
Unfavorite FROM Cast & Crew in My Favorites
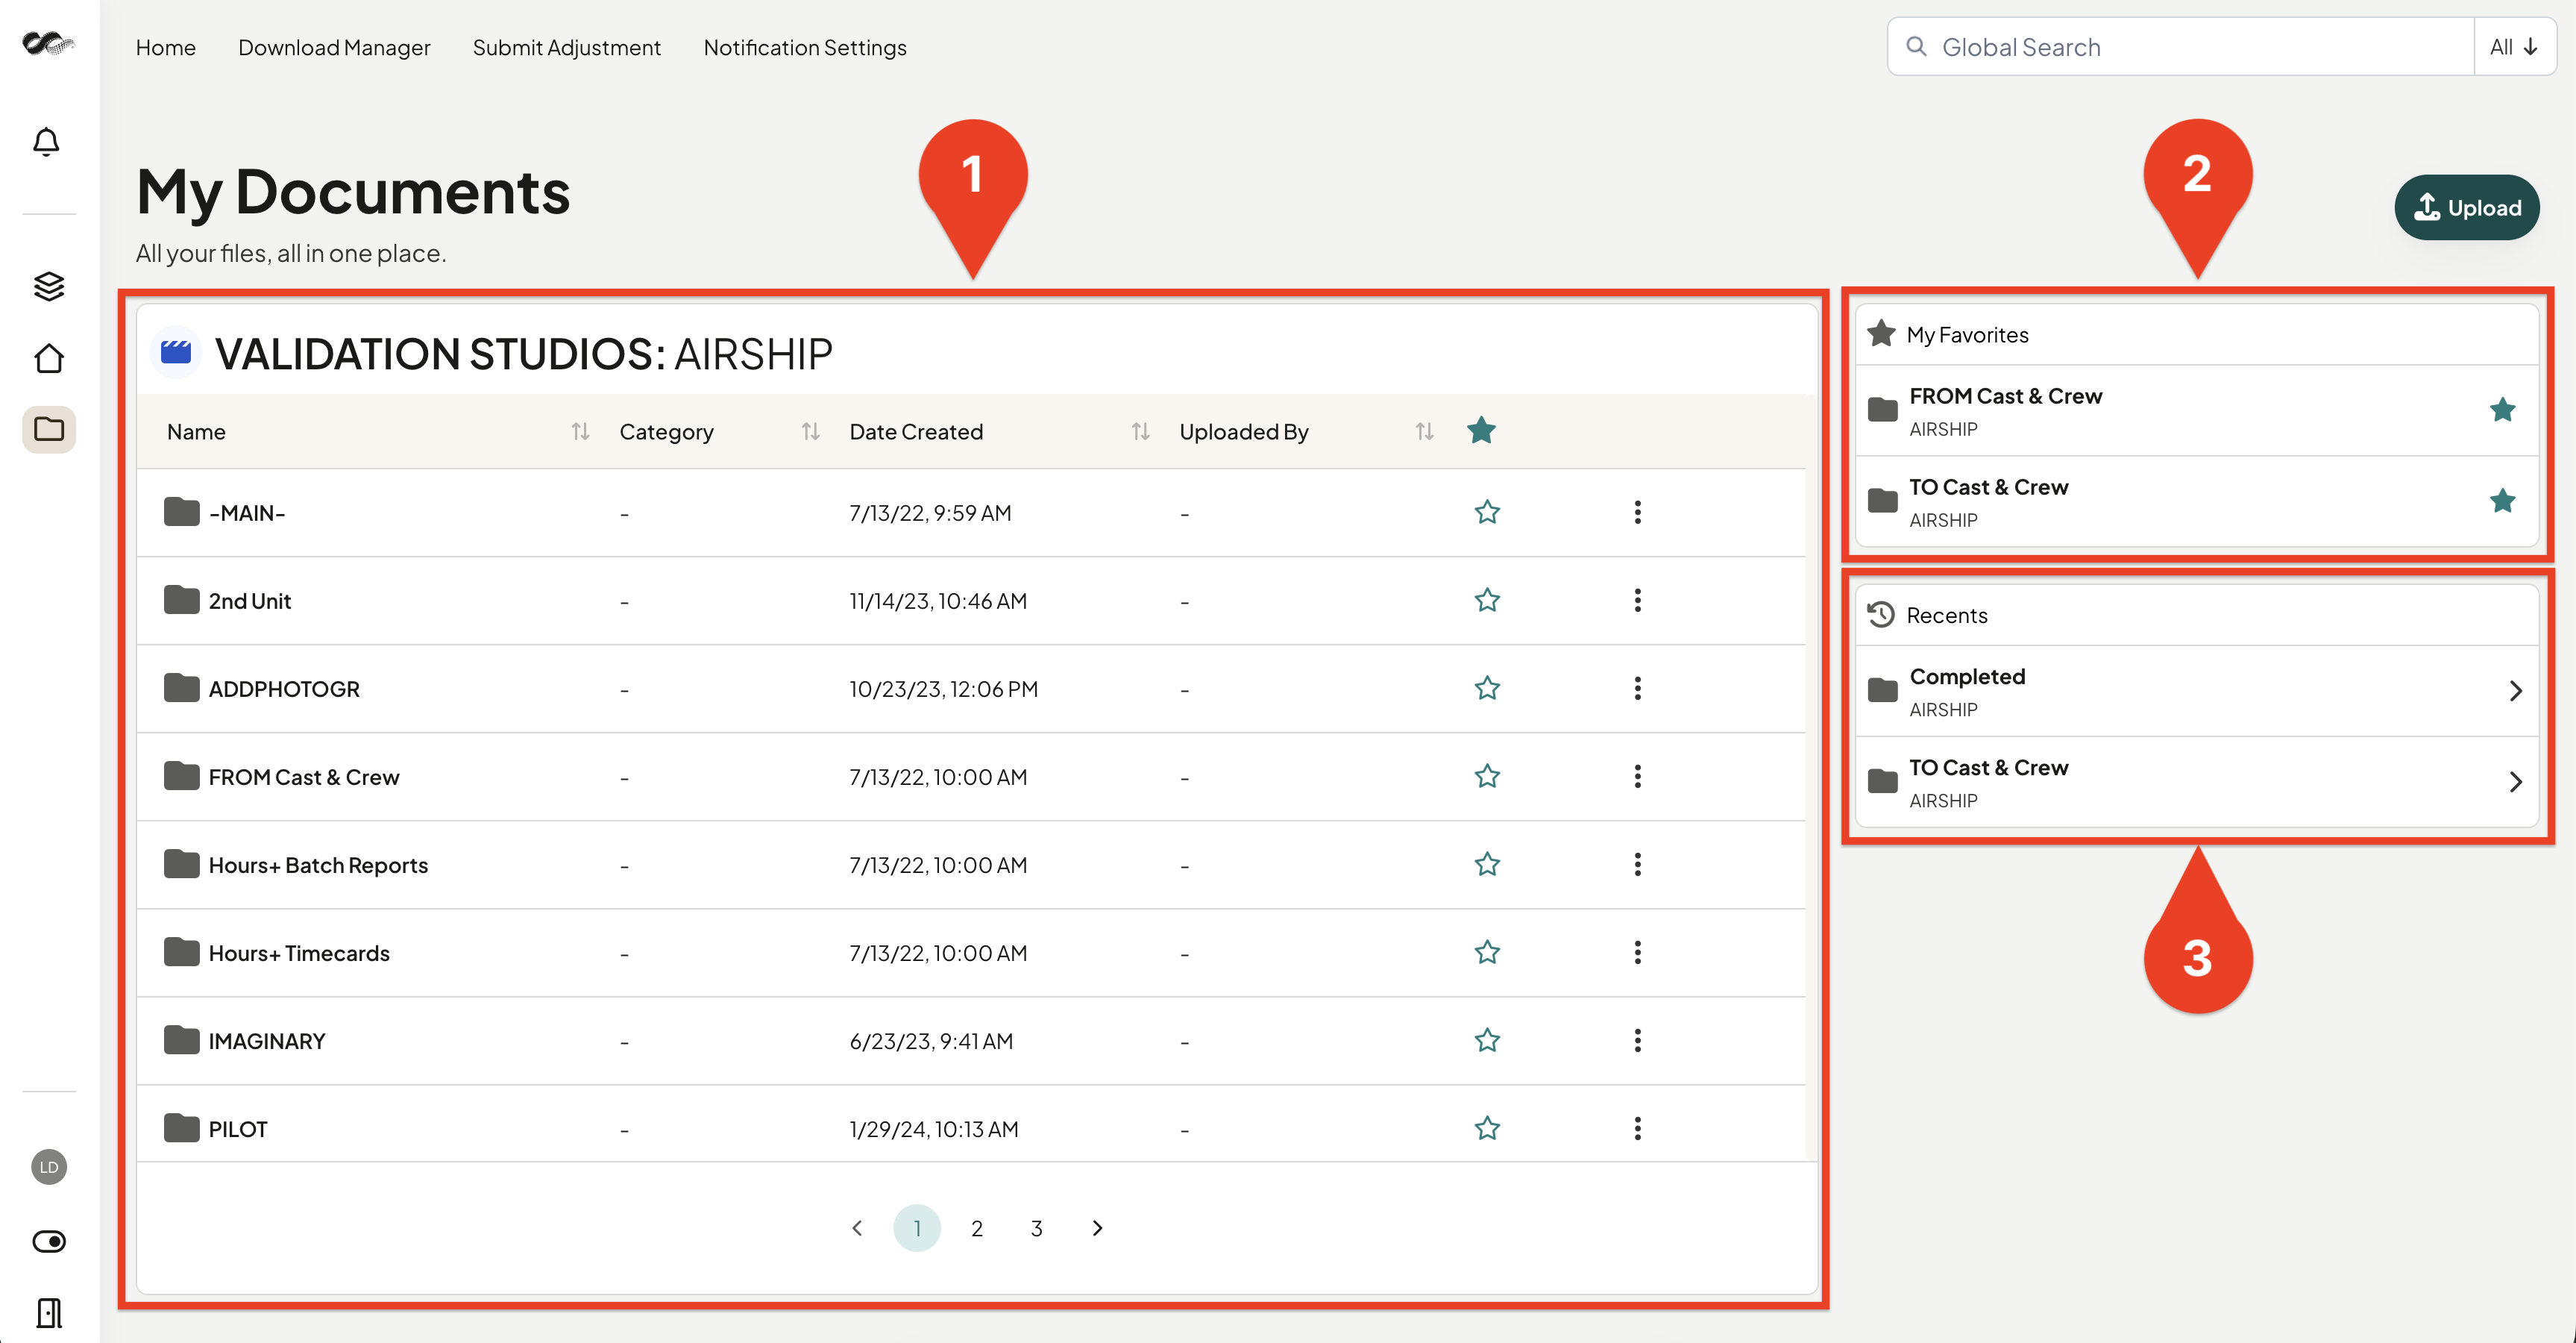point(2502,410)
